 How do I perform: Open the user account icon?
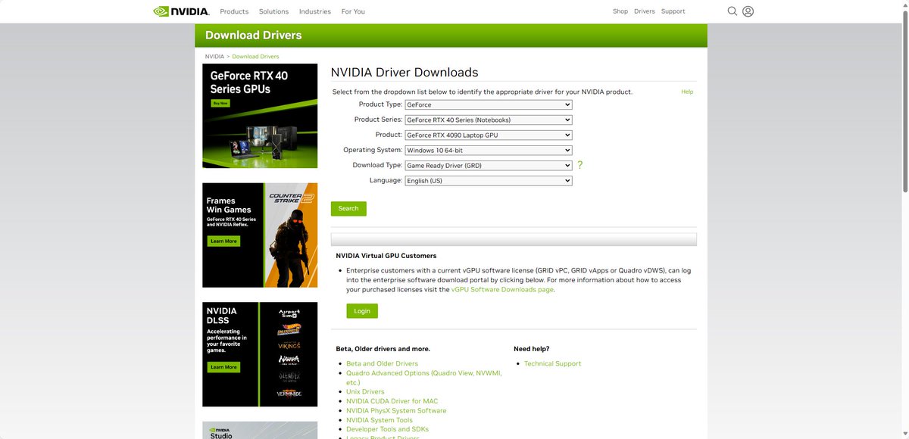pos(748,11)
